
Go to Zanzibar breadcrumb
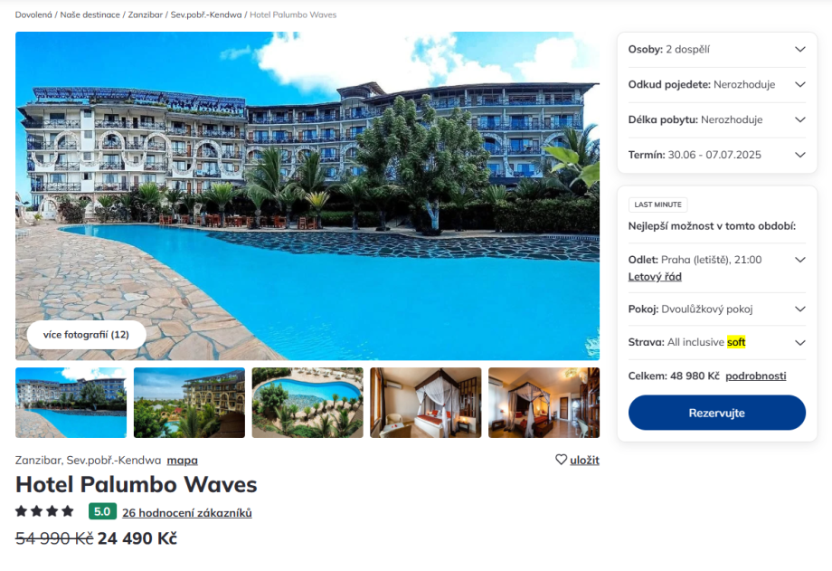pos(146,14)
